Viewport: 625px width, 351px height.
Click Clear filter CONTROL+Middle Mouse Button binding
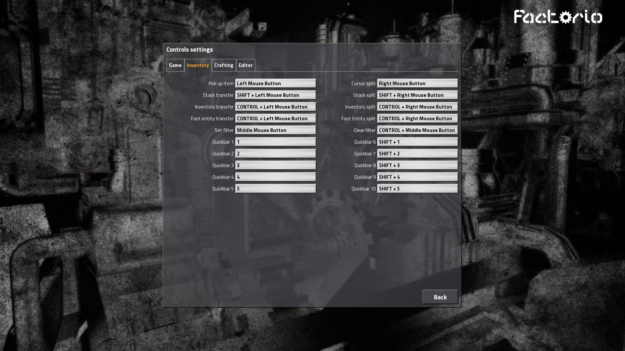[417, 130]
